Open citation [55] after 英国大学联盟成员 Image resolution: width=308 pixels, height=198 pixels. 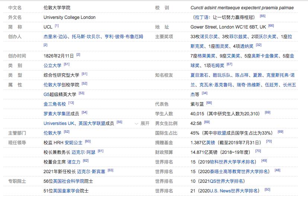119,122
